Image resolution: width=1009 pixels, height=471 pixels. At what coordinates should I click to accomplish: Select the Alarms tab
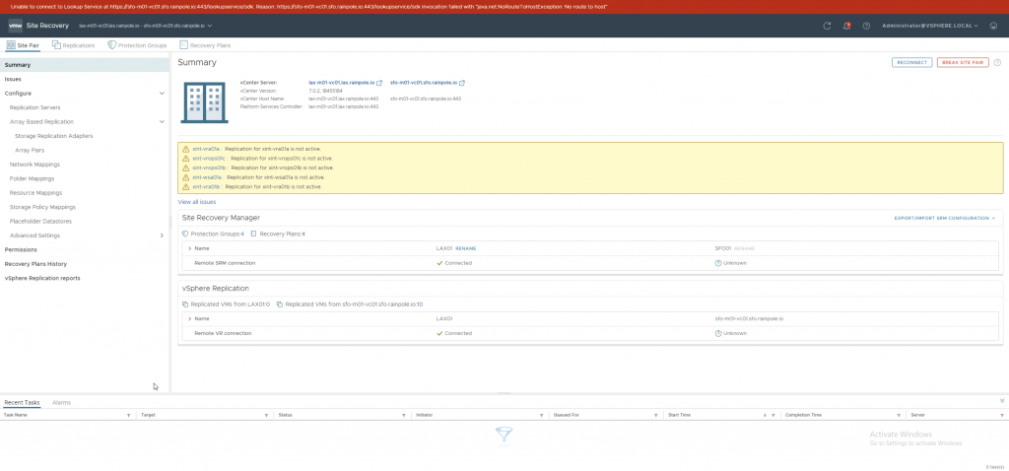point(62,403)
